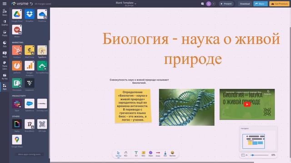Open the OneDrive app
Screen dimensions: 291x163
tap(42, 14)
